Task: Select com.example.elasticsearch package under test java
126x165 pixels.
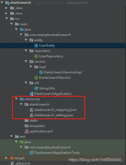Action: coord(50,147)
